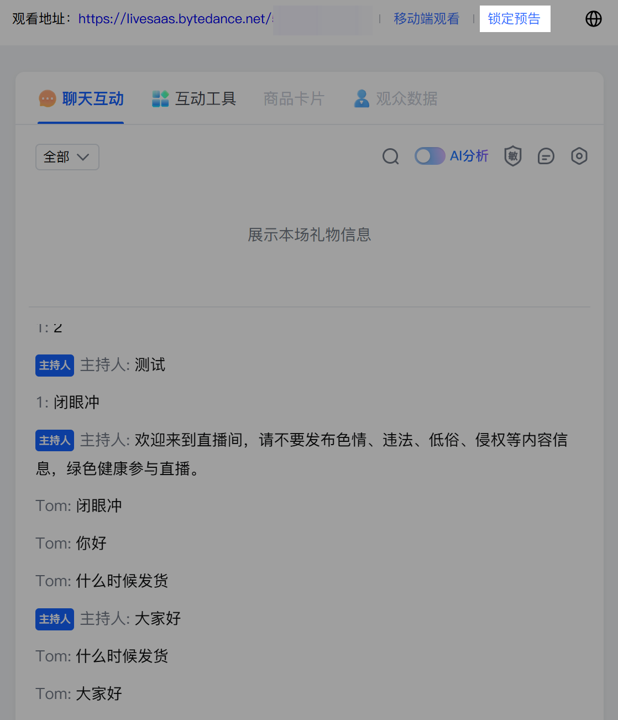Viewport: 618px width, 720px height.
Task: Click the chat message bubble icon
Action: [x=546, y=156]
